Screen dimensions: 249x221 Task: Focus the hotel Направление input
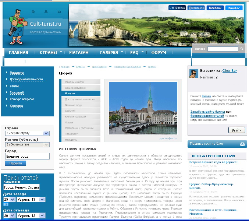point(21,187)
